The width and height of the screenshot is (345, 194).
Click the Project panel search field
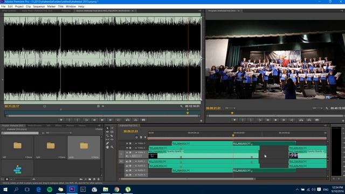click(x=20, y=133)
